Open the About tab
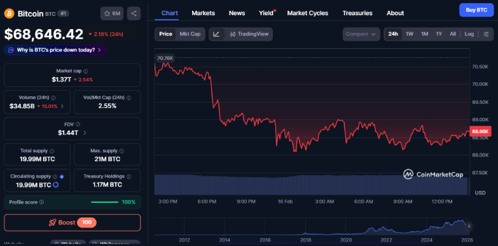 [395, 13]
